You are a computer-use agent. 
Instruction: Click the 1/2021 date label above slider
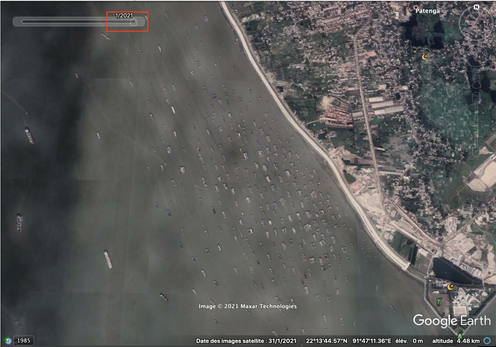(124, 15)
